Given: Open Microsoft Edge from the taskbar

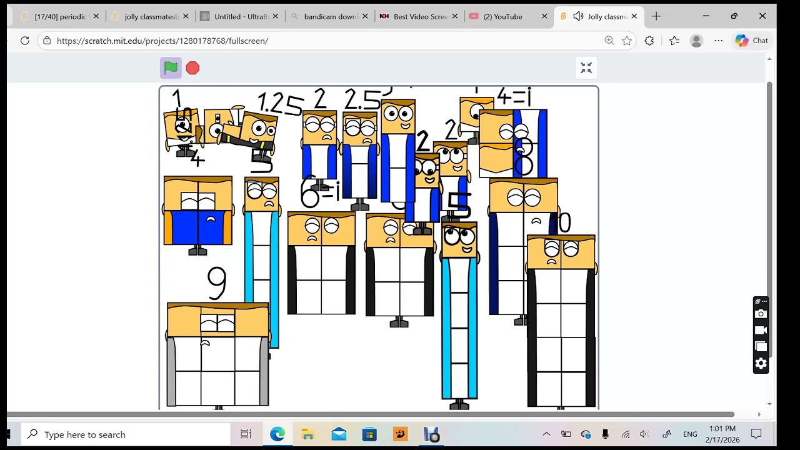Looking at the screenshot, I should click(x=277, y=434).
